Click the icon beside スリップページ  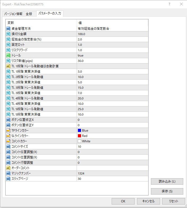tap(8, 179)
